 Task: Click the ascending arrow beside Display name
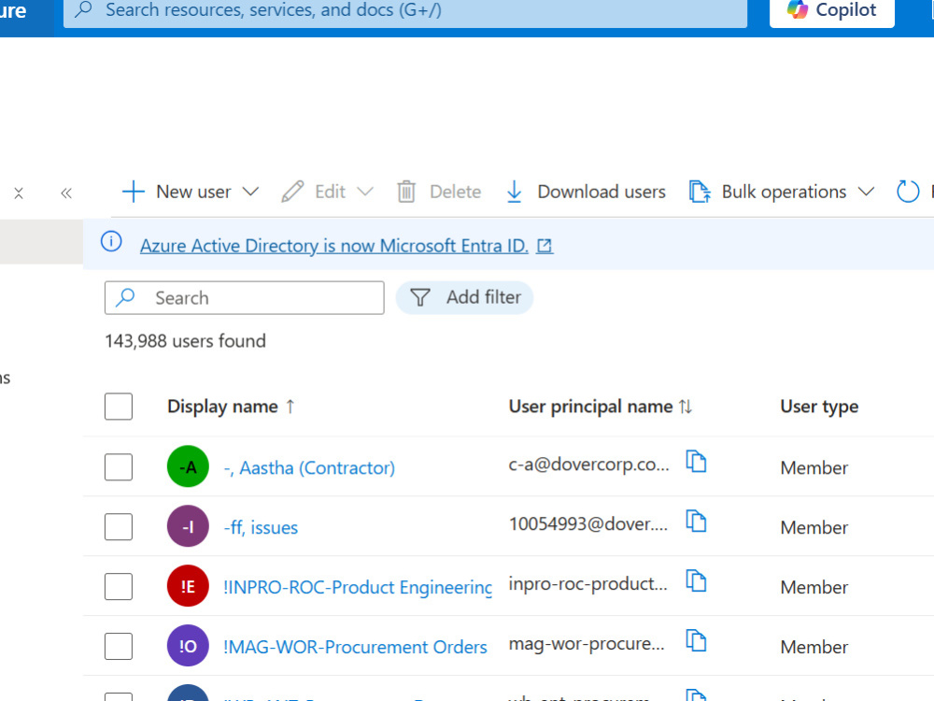point(290,407)
